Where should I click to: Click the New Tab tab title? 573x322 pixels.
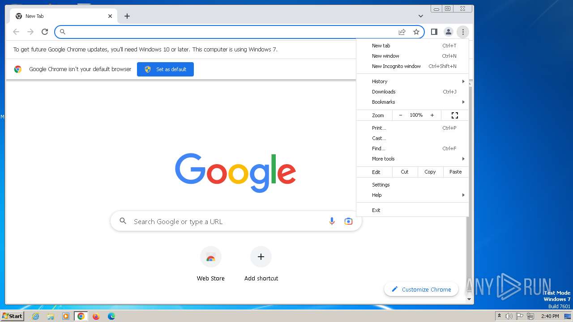click(x=34, y=16)
